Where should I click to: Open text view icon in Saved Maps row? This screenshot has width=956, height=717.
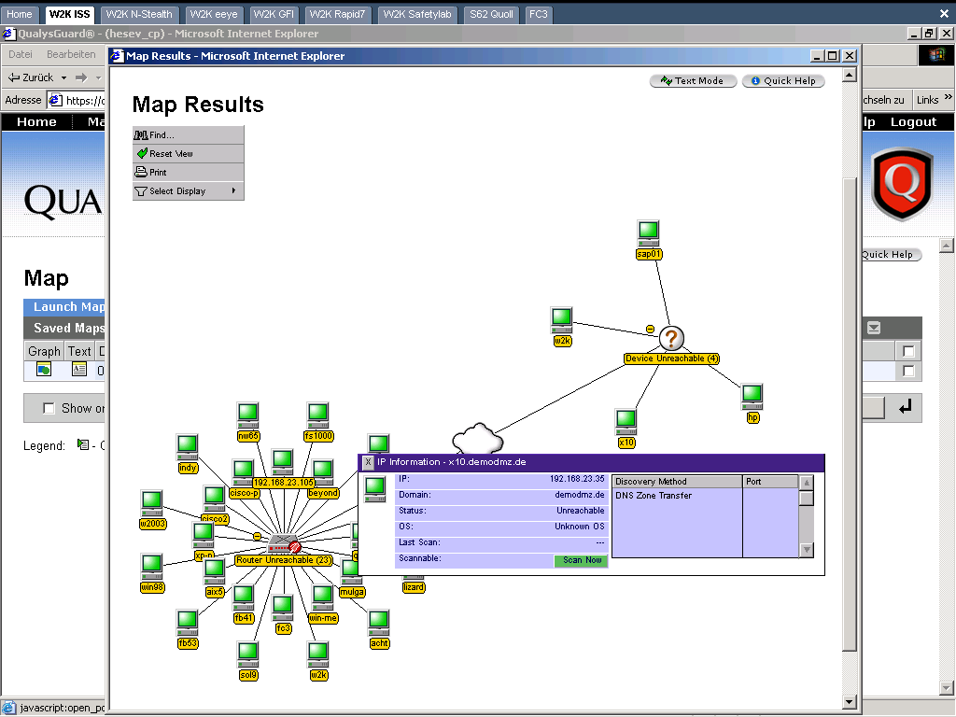tap(79, 369)
